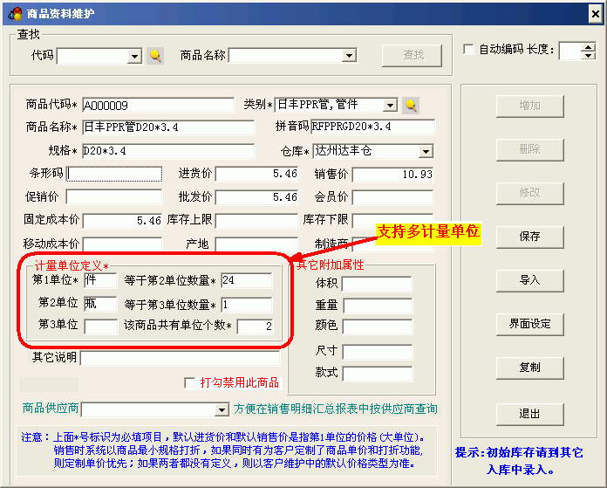
Task: Expand the 类别 dropdown list
Action: point(390,106)
